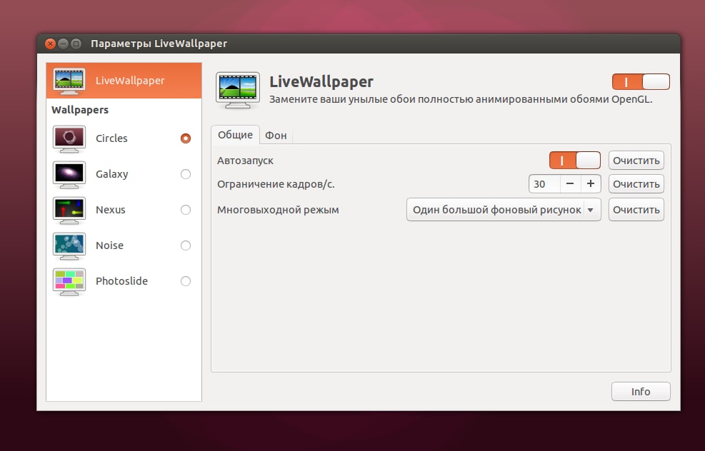This screenshot has height=451, width=705.
Task: Click the frame limit value field showing 30
Action: 544,183
